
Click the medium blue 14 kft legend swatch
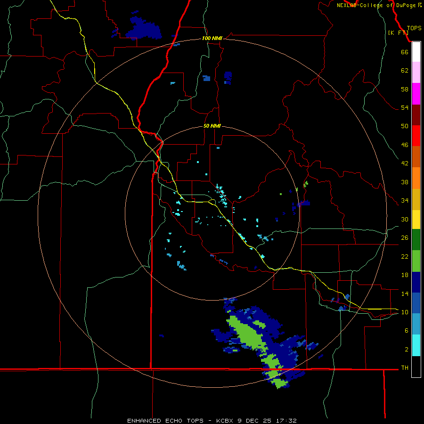click(416, 303)
